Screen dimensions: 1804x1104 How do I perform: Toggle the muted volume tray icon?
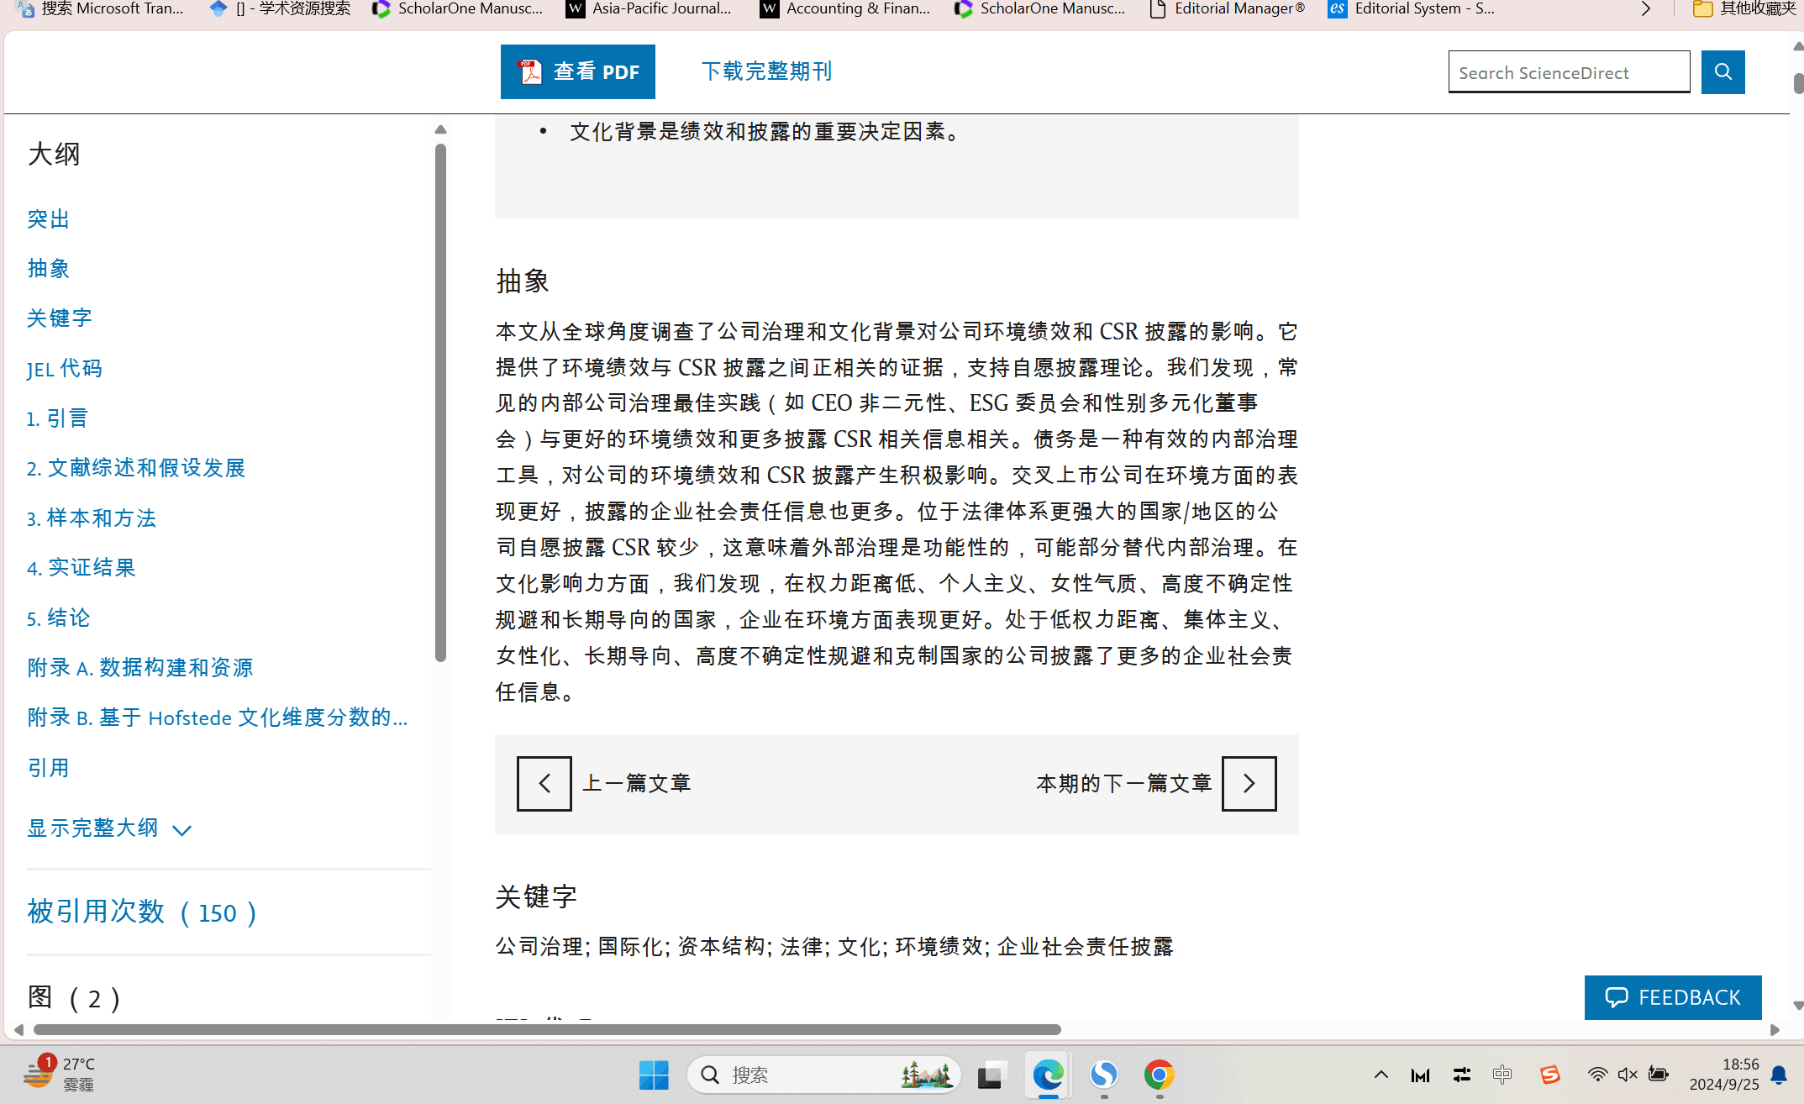[1627, 1075]
